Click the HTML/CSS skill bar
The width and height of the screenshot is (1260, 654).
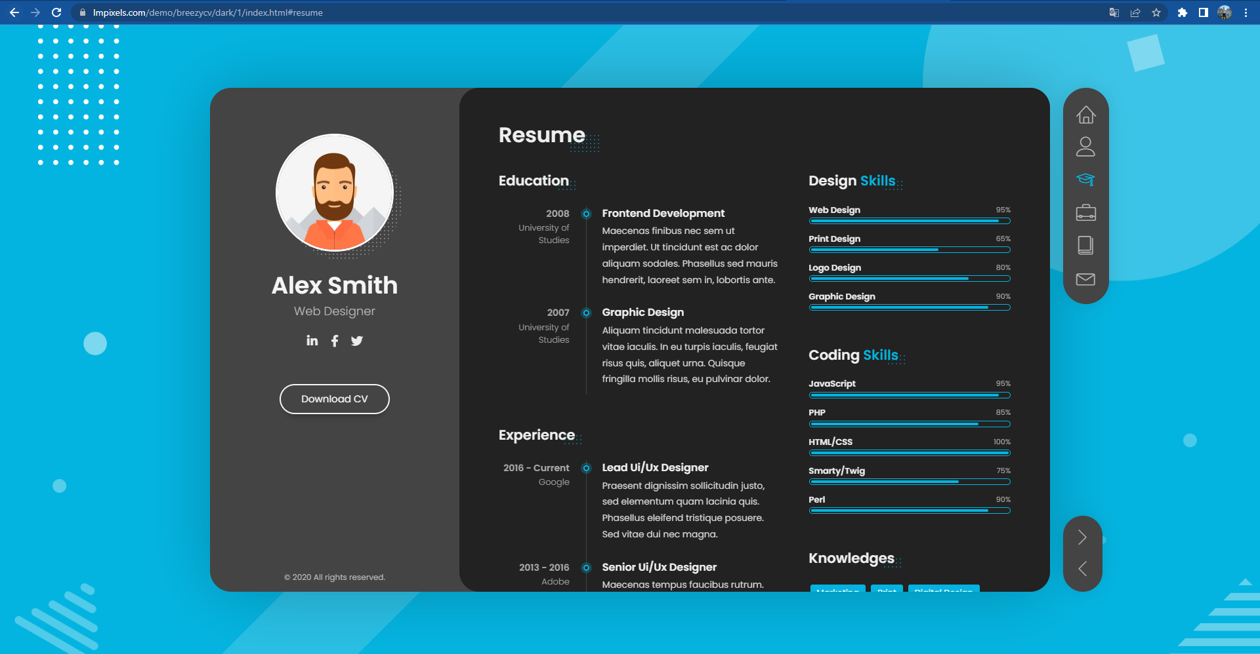point(910,453)
